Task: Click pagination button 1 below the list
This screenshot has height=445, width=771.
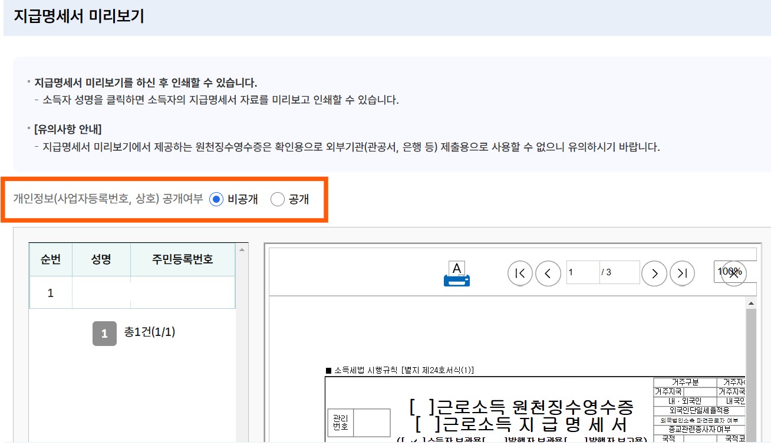Action: click(x=104, y=334)
